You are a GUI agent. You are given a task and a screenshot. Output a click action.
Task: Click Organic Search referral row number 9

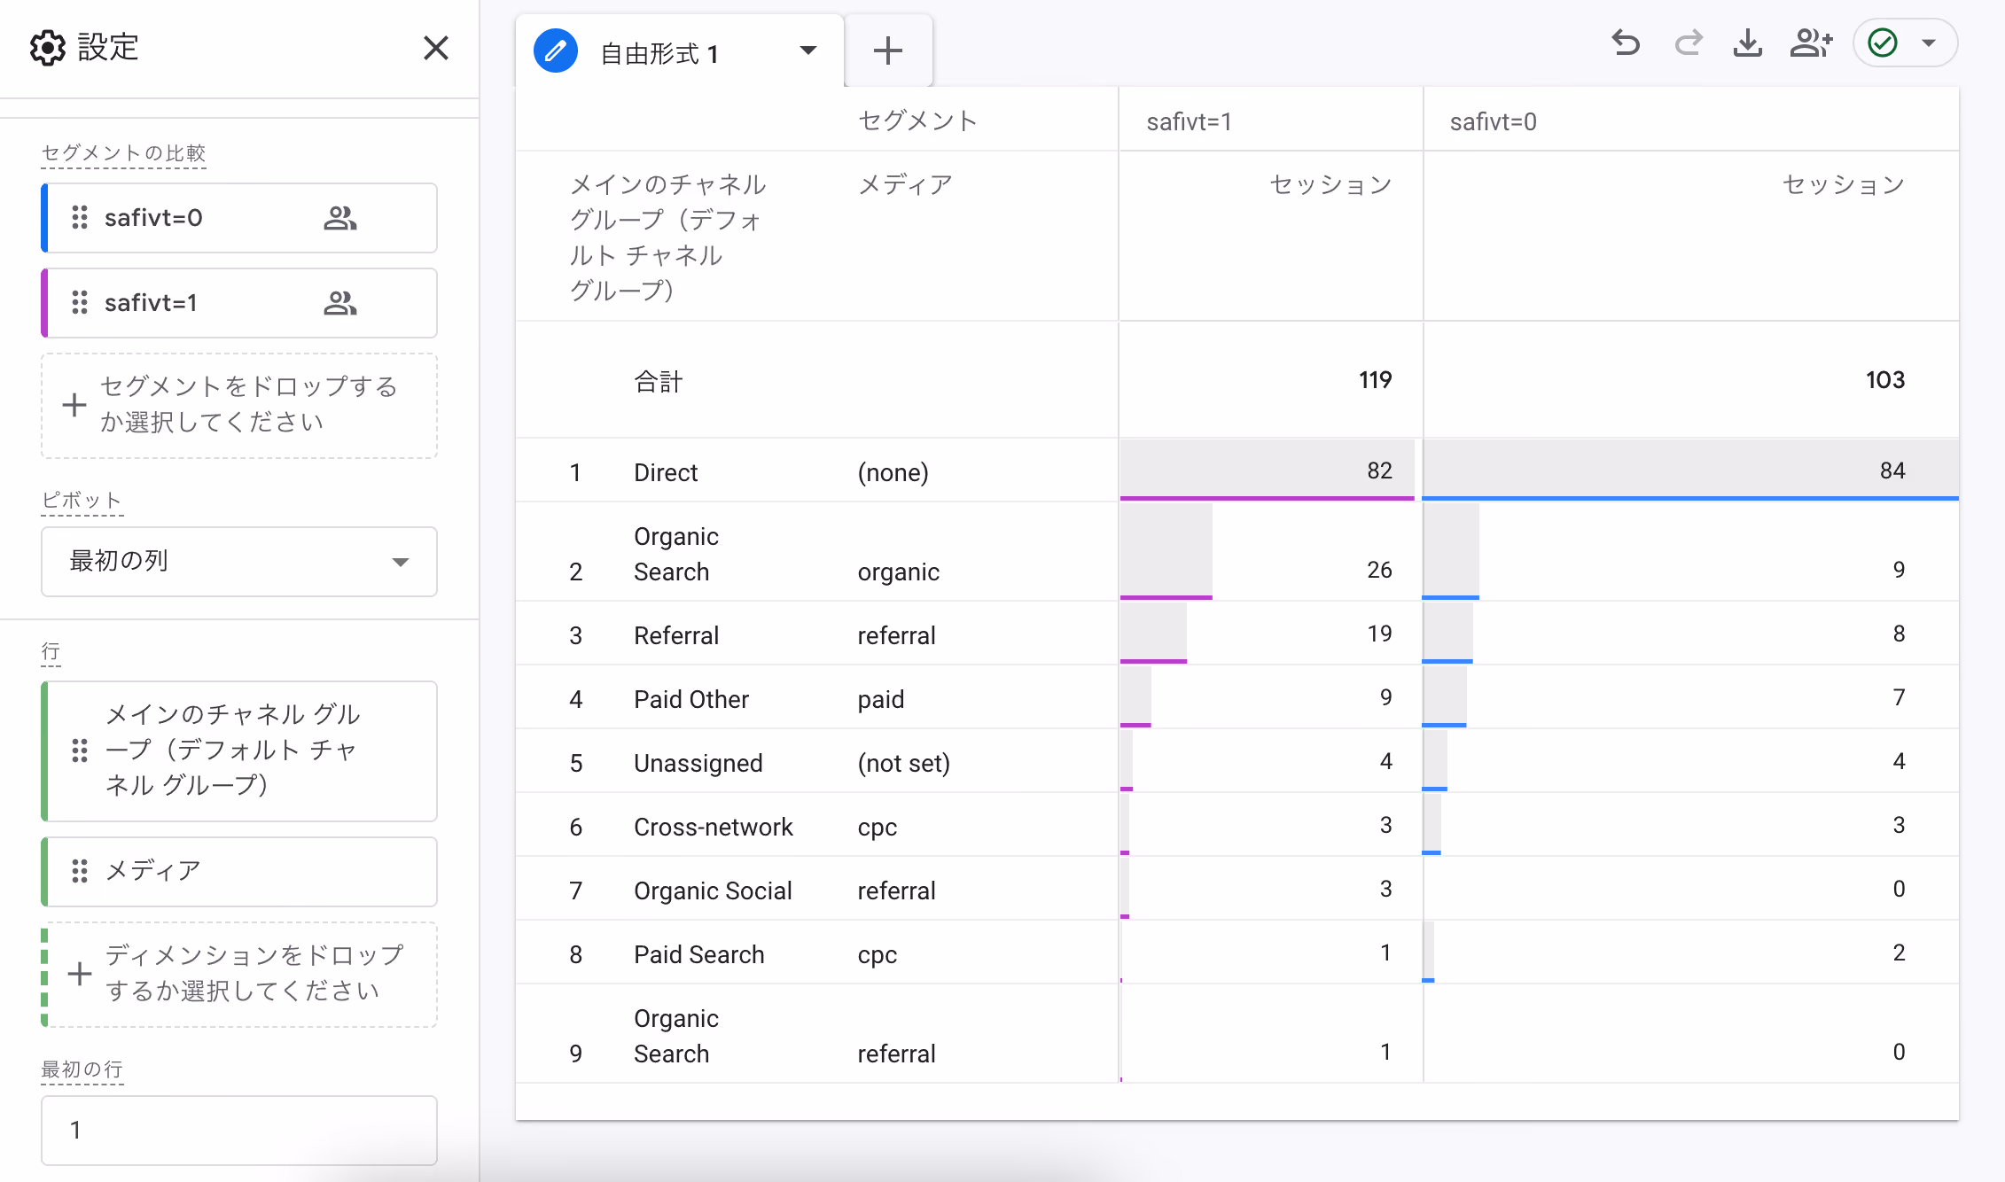click(x=575, y=1054)
